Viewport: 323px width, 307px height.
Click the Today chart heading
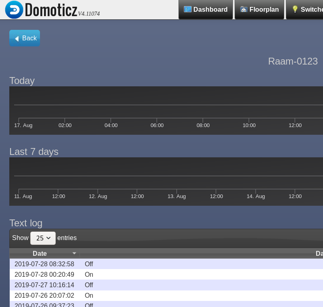pyautogui.click(x=22, y=81)
